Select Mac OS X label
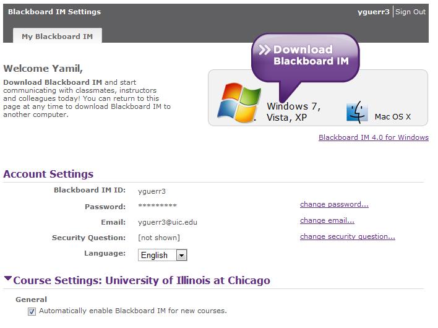Screen dimensions: 438x328 [392, 116]
